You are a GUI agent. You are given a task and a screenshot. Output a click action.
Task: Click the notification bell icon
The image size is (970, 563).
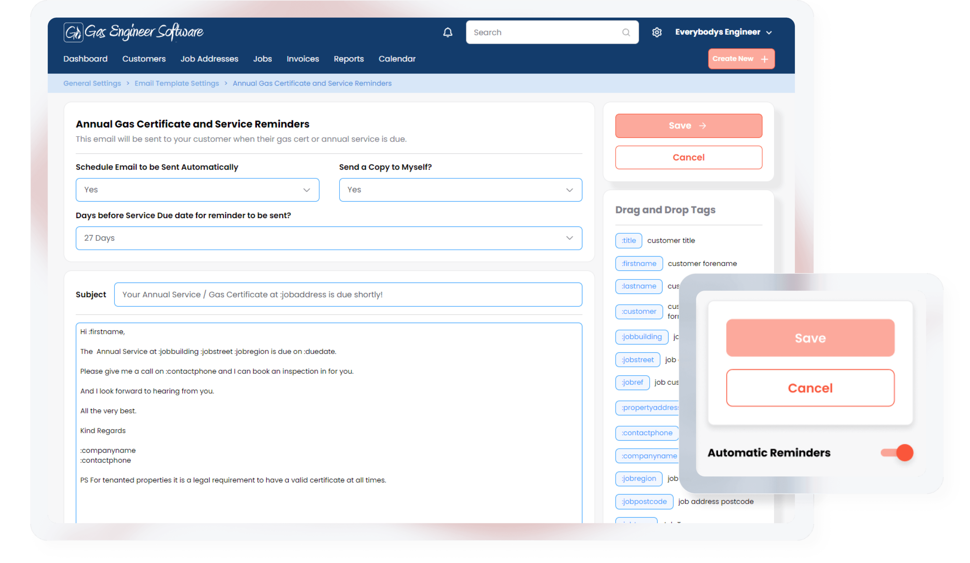[448, 32]
